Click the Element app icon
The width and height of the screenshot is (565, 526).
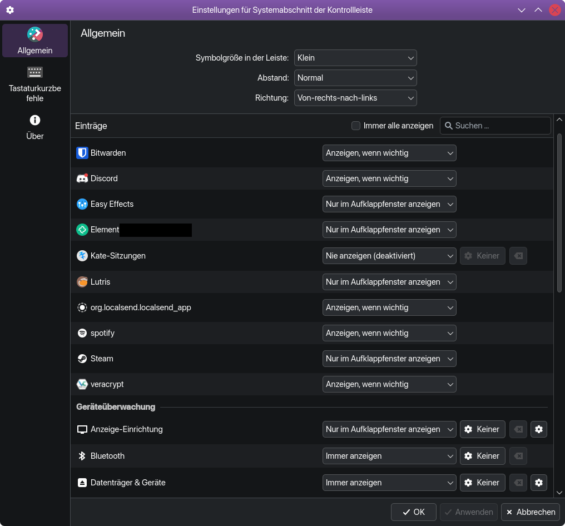82,230
